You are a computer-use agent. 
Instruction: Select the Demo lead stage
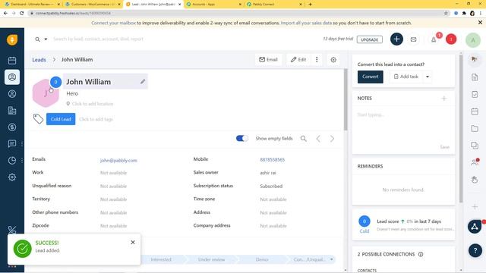click(x=262, y=259)
